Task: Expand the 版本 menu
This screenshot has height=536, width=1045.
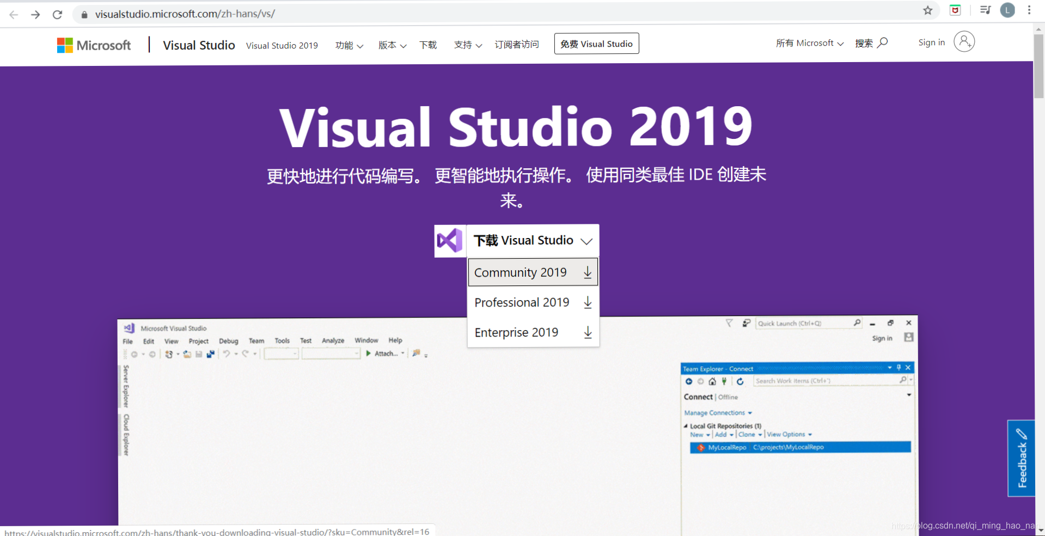Action: (x=393, y=45)
